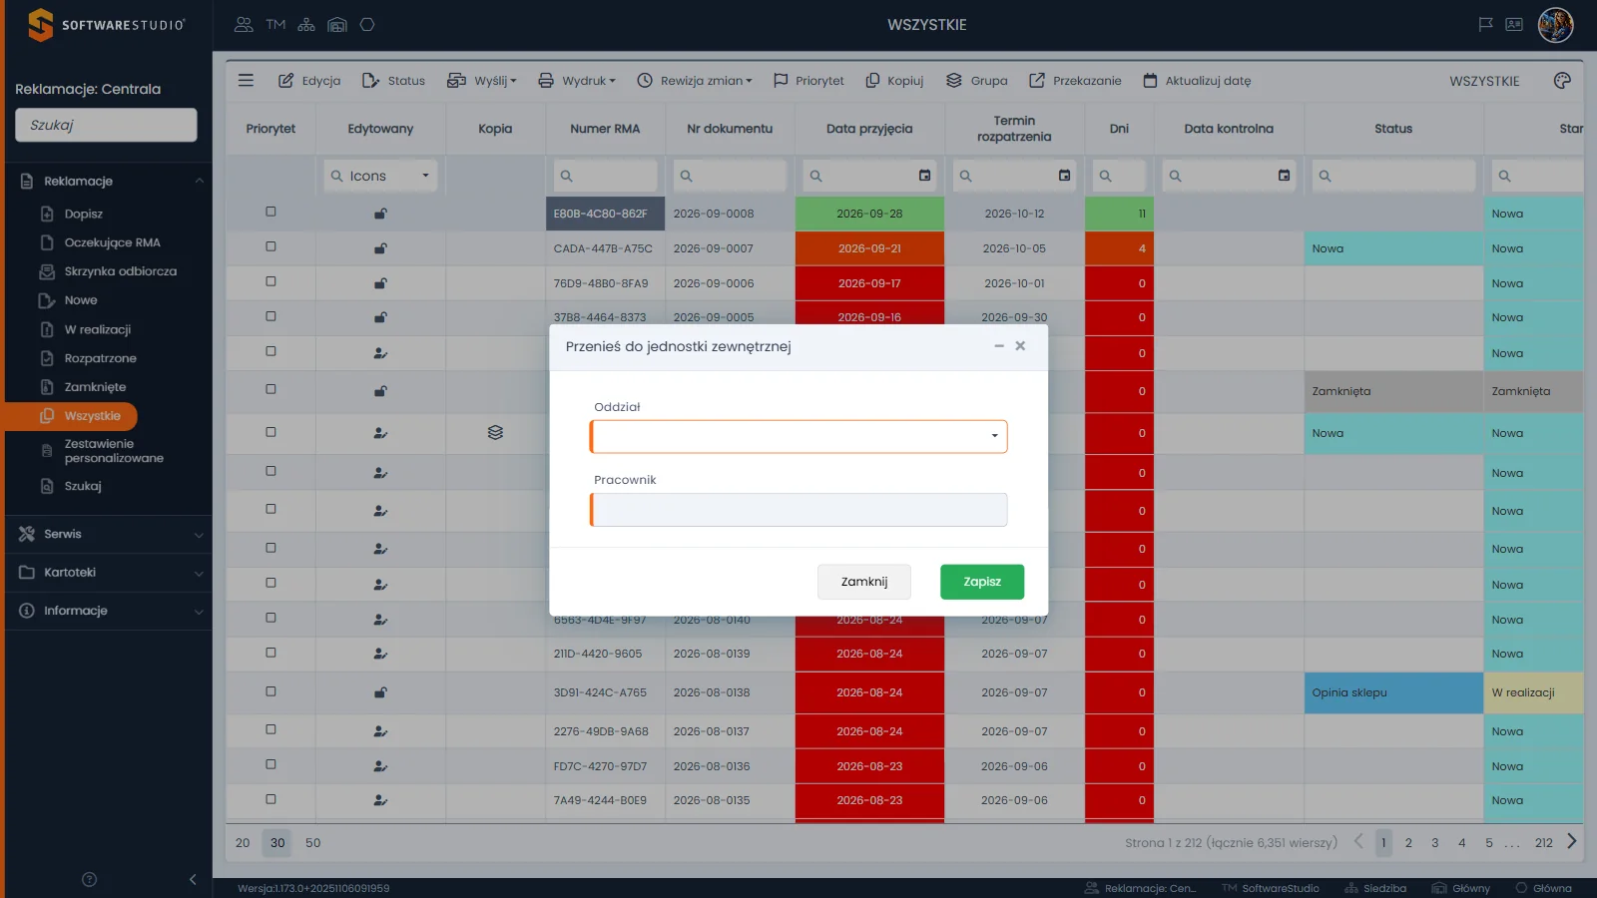Open the organization structure icon in top bar
1597x898 pixels.
coord(306,25)
